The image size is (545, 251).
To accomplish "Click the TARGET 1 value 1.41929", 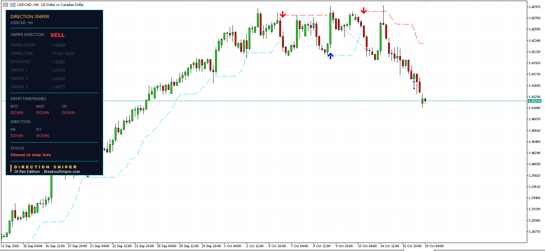I will 58,70.
